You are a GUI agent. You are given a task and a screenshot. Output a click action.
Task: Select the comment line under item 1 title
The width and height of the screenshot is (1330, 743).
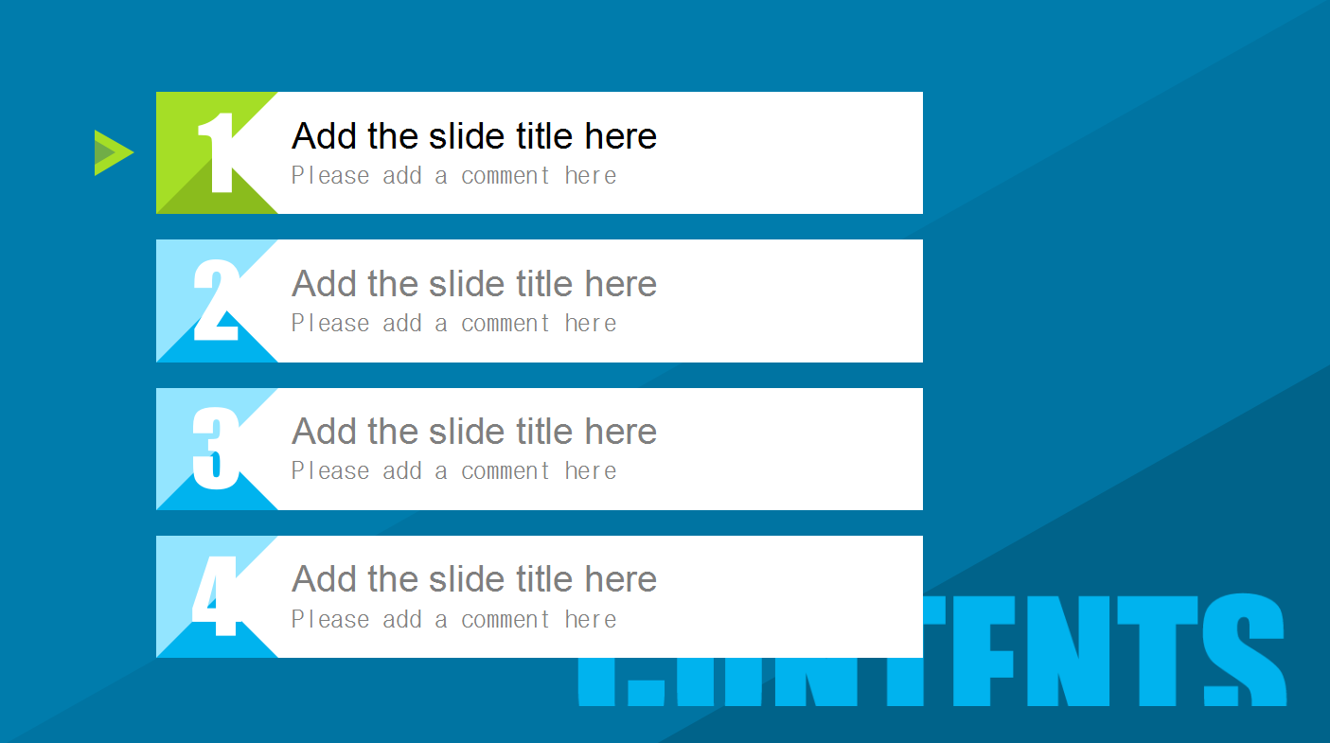tap(453, 176)
